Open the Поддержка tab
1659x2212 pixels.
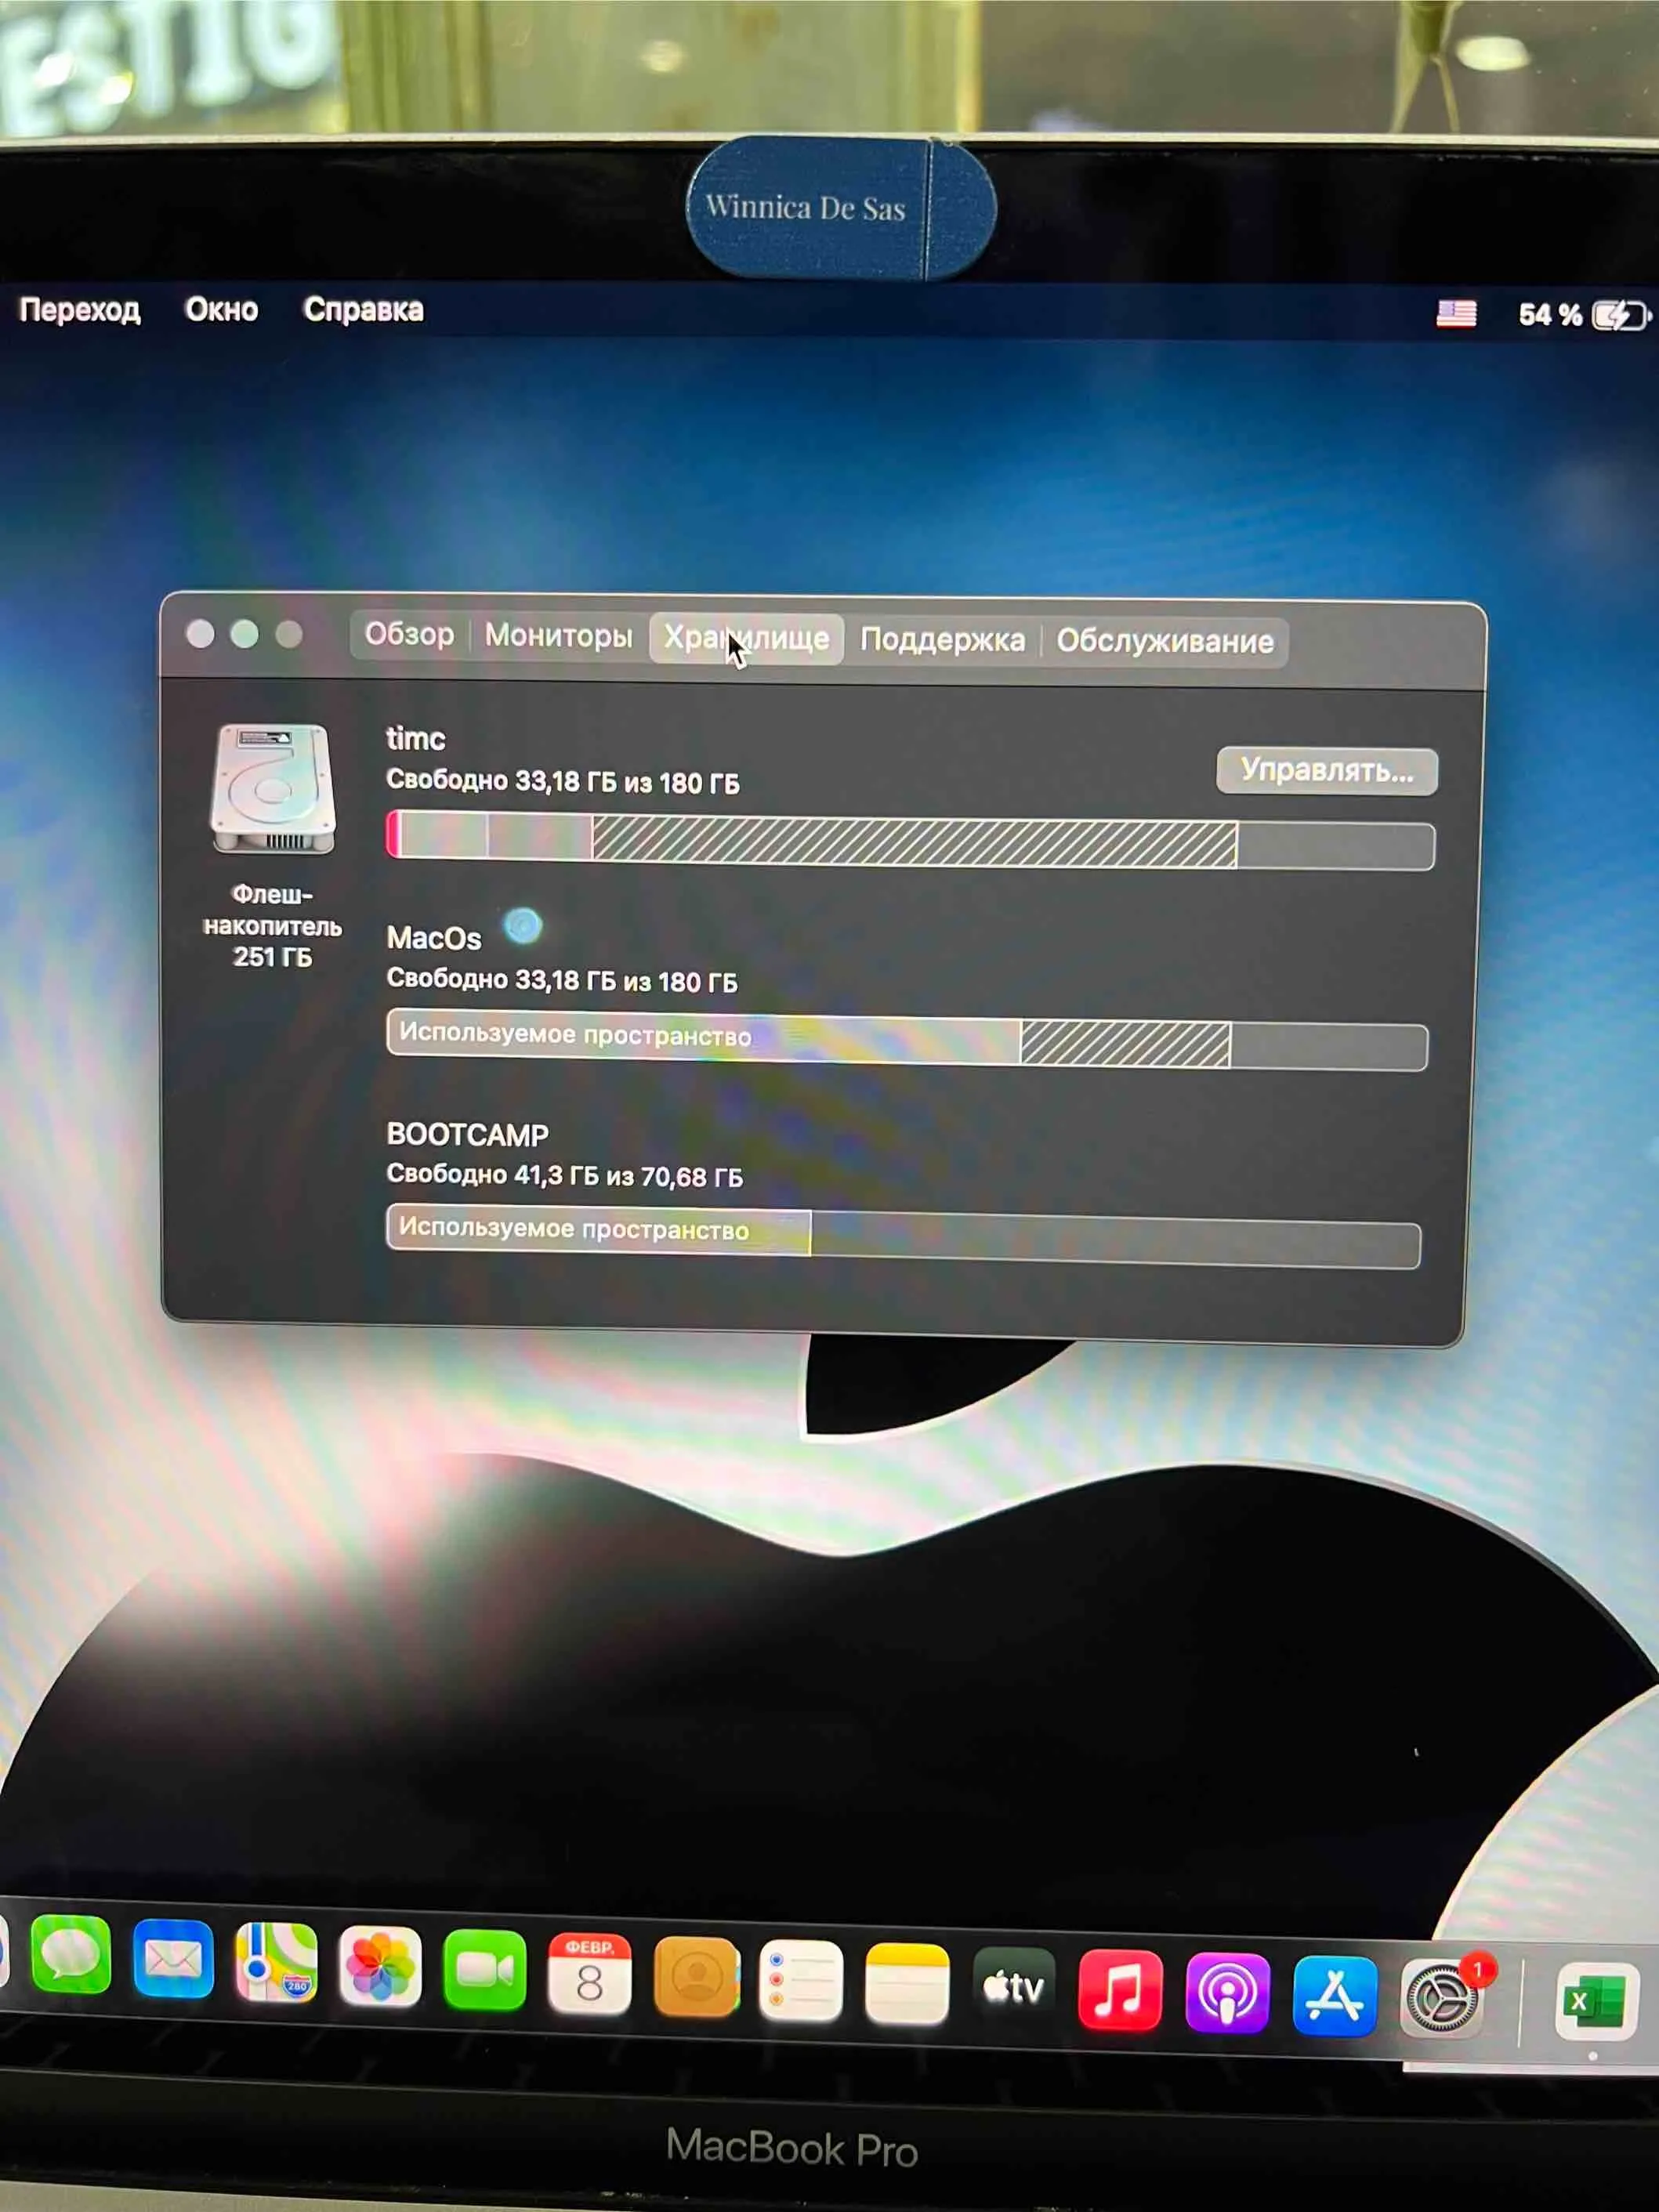(942, 640)
